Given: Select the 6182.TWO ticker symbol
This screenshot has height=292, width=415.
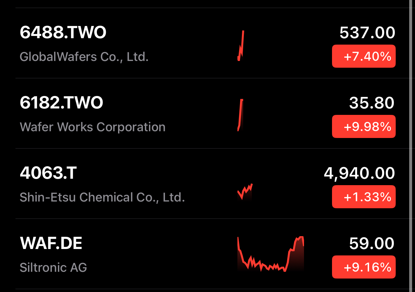Looking at the screenshot, I should 61,103.
